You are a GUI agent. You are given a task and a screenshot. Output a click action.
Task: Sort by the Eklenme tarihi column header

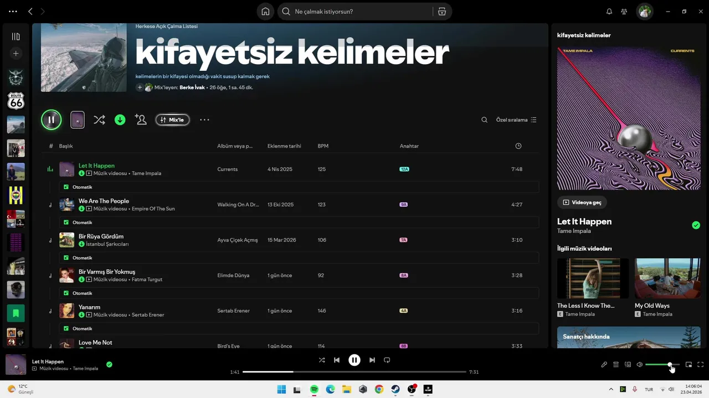(x=284, y=146)
